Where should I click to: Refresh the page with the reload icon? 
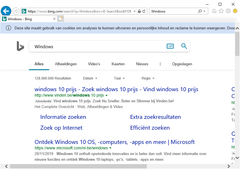tap(144, 11)
